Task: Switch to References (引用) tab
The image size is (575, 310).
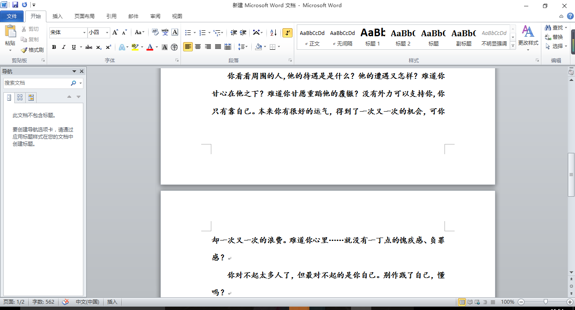Action: tap(112, 16)
